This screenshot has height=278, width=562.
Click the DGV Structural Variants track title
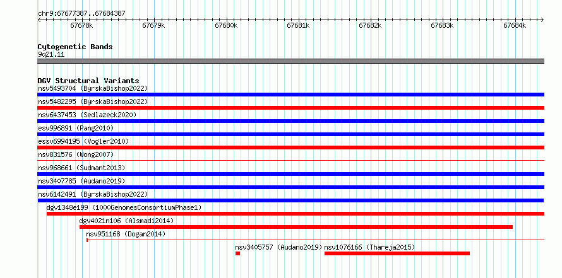point(88,81)
